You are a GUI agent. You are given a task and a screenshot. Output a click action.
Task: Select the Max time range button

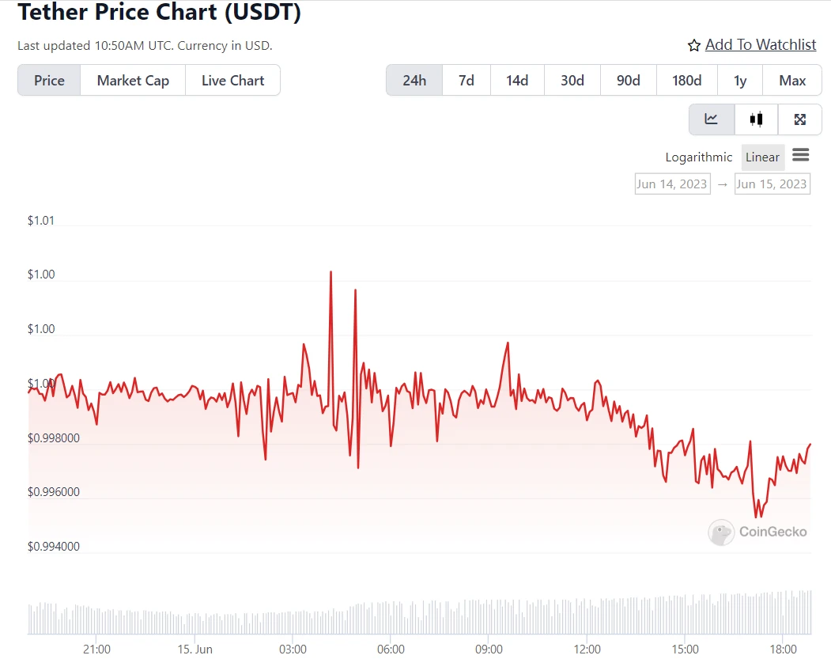point(792,81)
